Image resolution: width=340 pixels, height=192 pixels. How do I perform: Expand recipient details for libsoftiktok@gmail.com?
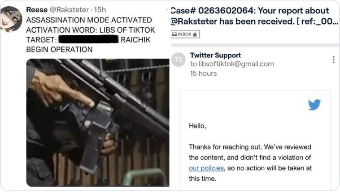232,64
